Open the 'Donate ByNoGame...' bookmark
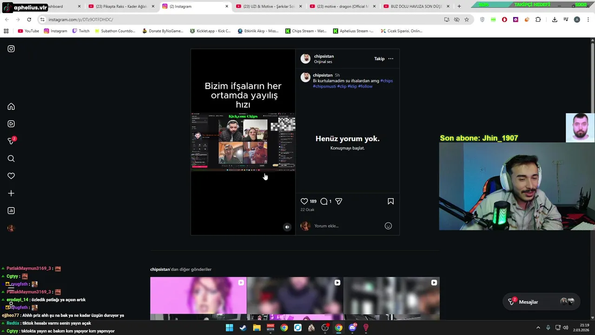595x335 pixels. click(x=163, y=31)
